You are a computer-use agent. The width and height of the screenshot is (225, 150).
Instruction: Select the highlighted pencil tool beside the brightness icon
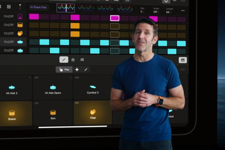point(64,60)
